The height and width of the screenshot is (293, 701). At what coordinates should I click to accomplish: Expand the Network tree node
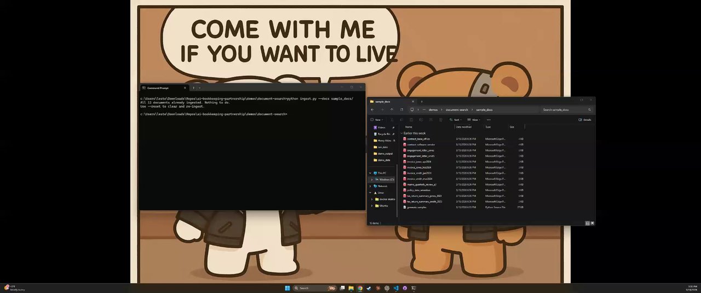[370, 186]
